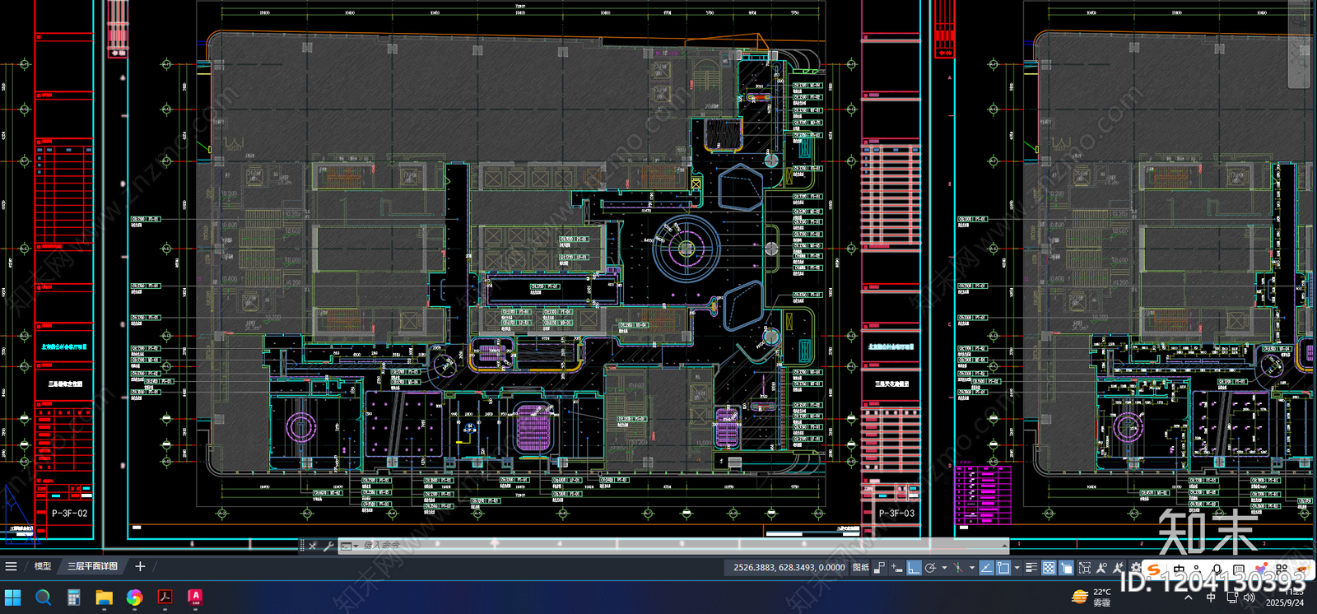Screen dimensions: 1317x614
Task: Click the AutoCAD icon in the taskbar
Action: pyautogui.click(x=195, y=598)
